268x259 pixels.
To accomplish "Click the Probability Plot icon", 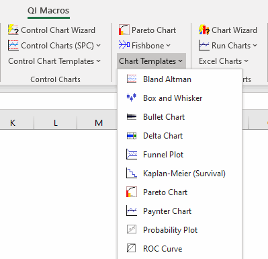I will [x=132, y=229].
